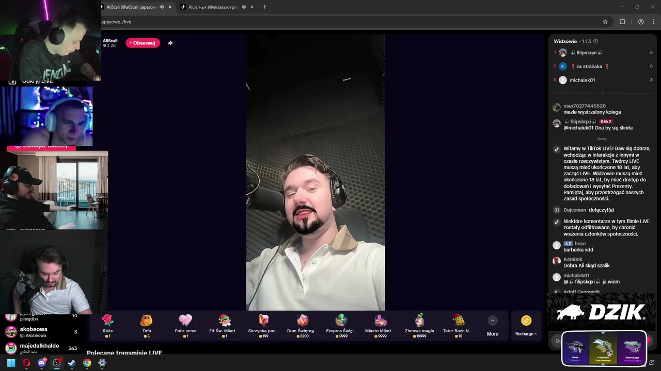661x371 pixels.
Task: Open the Chrome three-dot menu
Action: [654, 22]
